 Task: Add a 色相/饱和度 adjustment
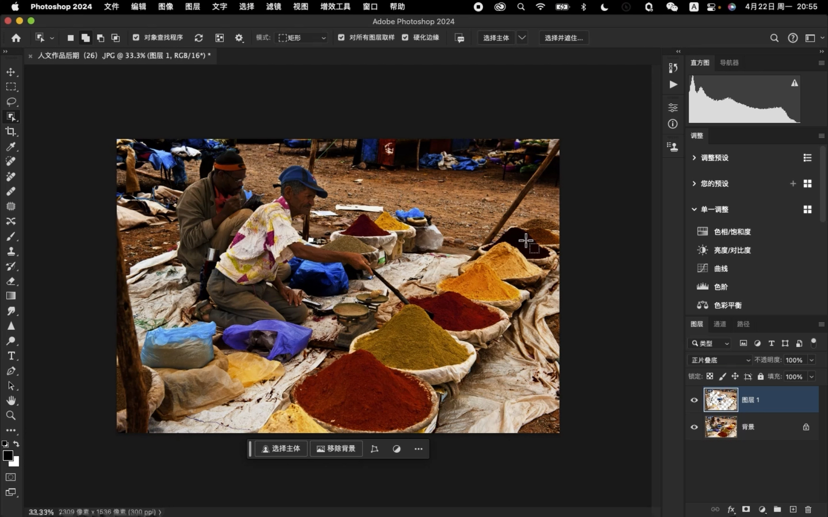(x=724, y=232)
